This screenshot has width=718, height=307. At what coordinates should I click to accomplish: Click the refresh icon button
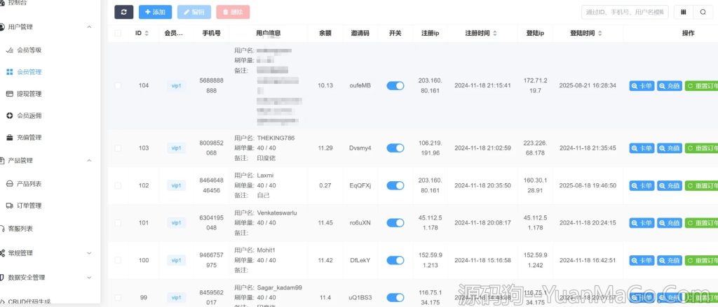pyautogui.click(x=123, y=13)
